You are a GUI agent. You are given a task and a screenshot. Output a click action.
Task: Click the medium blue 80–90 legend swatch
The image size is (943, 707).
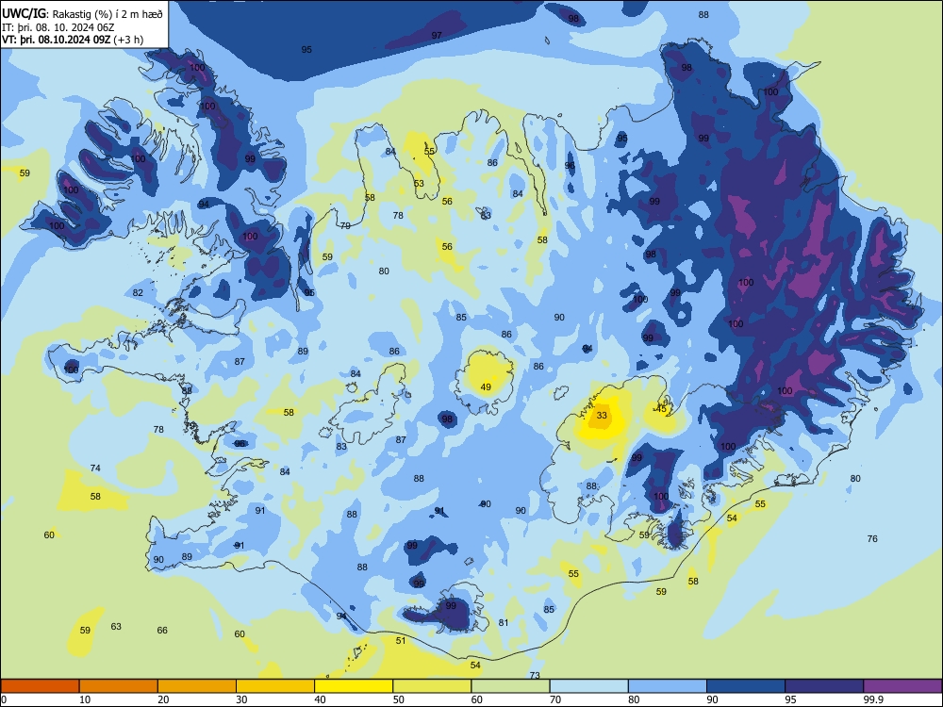point(668,686)
